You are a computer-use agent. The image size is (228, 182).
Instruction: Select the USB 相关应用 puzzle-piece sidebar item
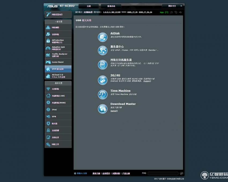[x=58, y=69]
